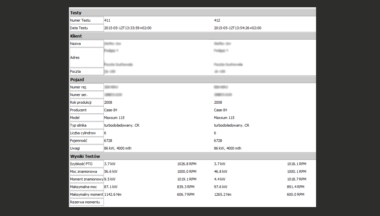Select the Liczba cylindrow label
Image resolution: width=380 pixels, height=216 pixels.
tap(87, 133)
